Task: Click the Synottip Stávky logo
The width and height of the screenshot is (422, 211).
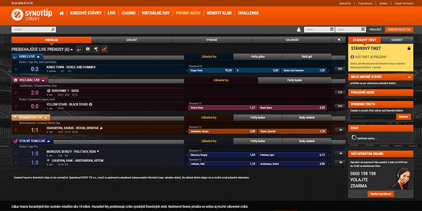Action: click(x=32, y=15)
